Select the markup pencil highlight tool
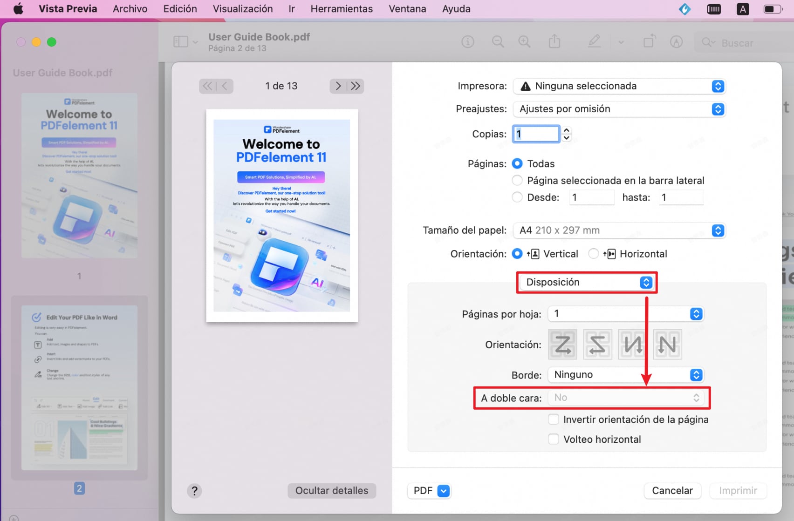794x521 pixels. coord(594,42)
